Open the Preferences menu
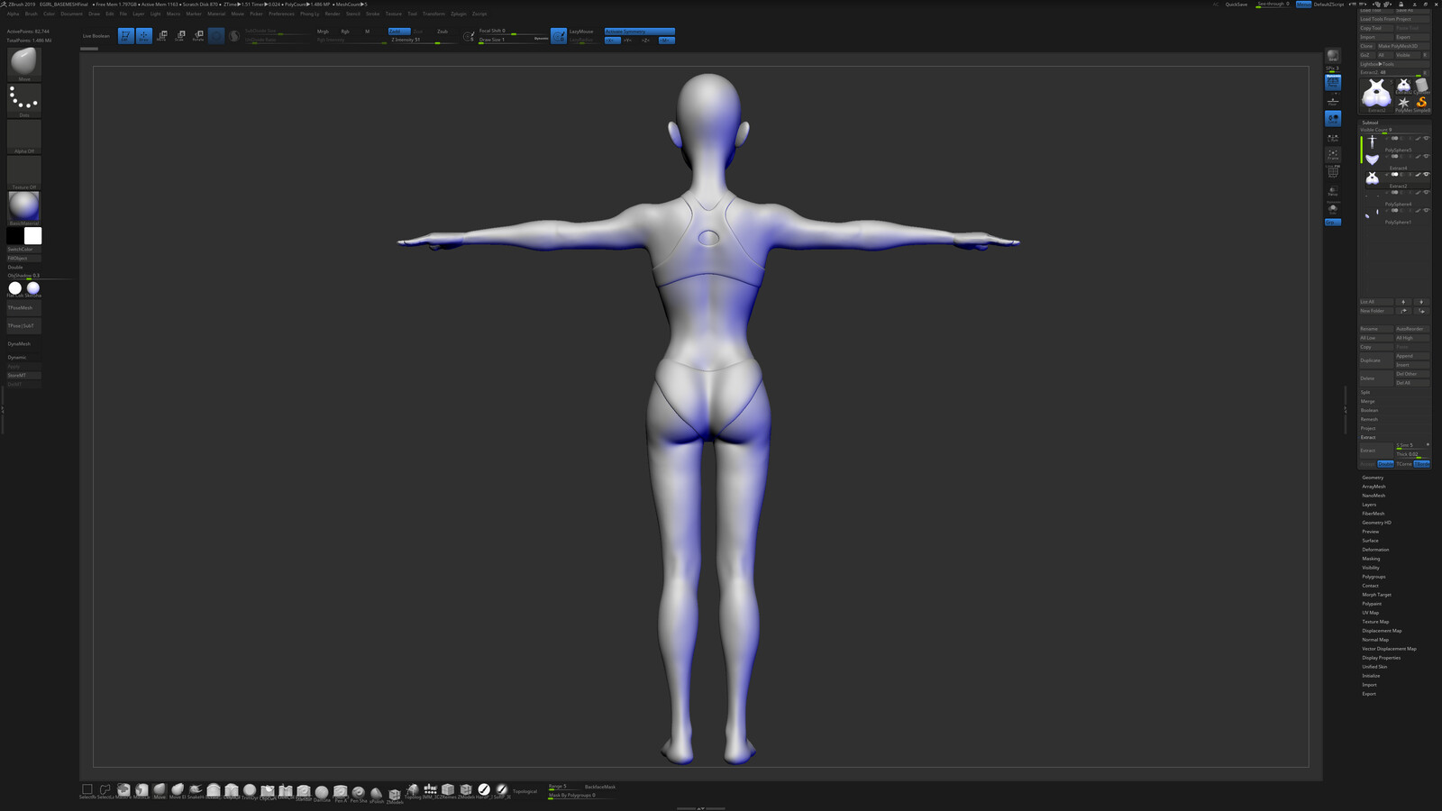Image resolution: width=1442 pixels, height=811 pixels. 281,14
